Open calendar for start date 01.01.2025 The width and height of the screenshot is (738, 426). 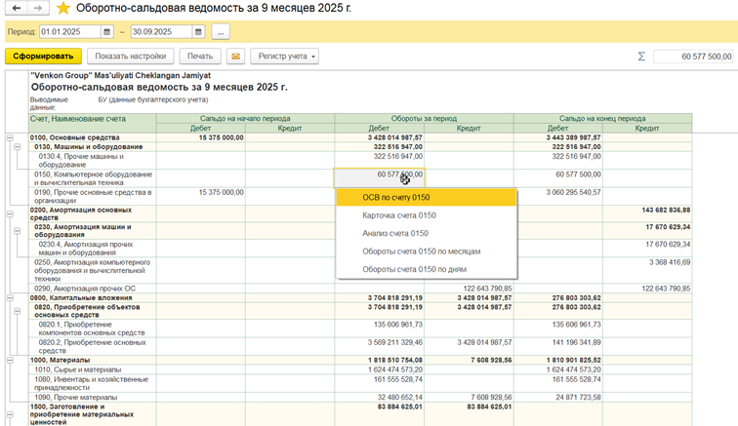pos(107,32)
